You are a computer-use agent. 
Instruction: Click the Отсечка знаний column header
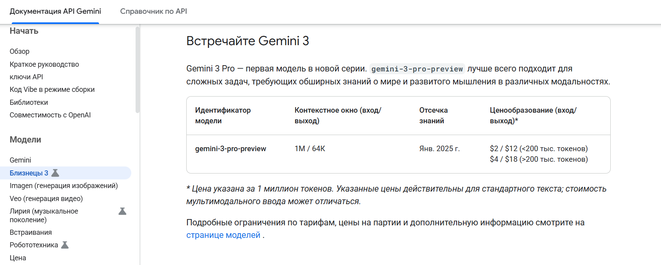pos(433,115)
